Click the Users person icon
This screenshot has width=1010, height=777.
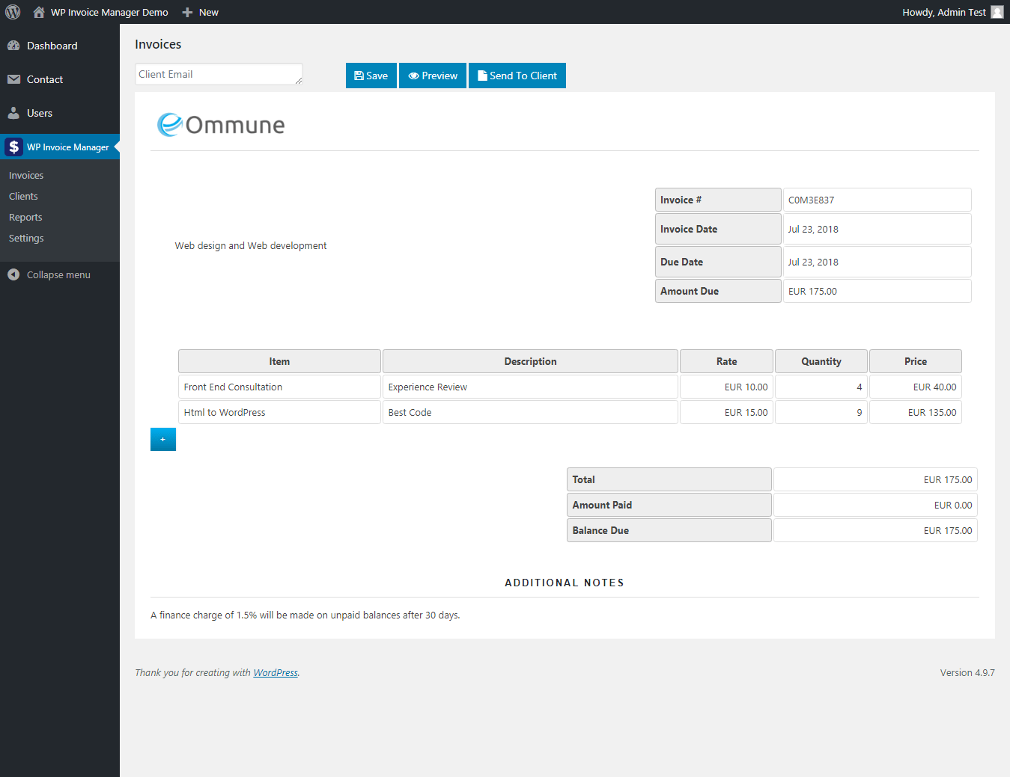tap(13, 113)
